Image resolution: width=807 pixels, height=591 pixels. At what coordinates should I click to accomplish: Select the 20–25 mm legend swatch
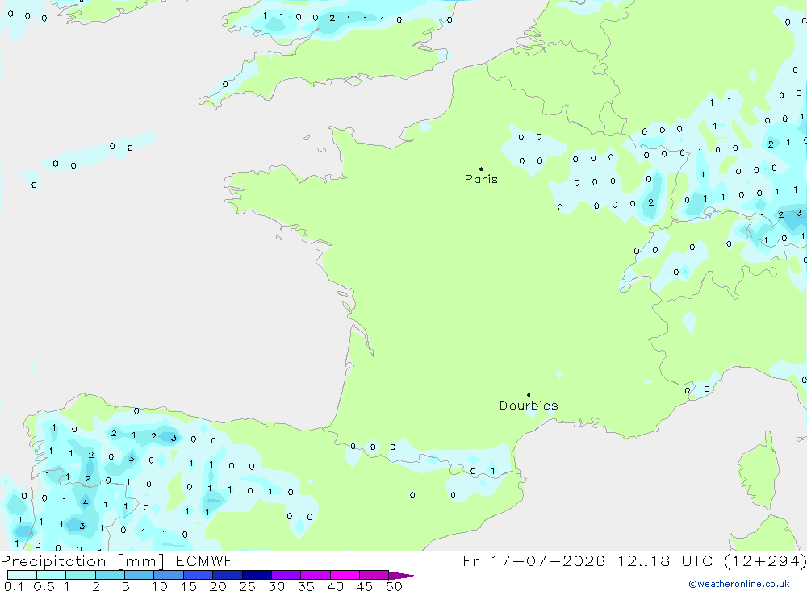(227, 575)
